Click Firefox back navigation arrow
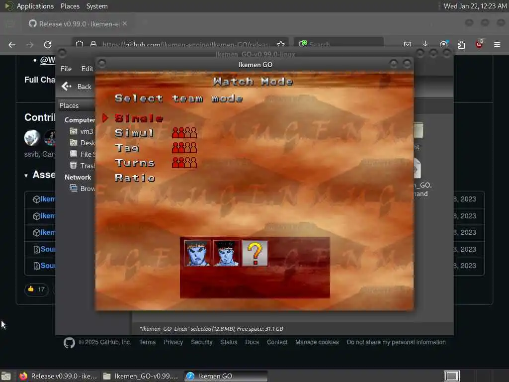Image resolution: width=509 pixels, height=382 pixels. coord(12,45)
